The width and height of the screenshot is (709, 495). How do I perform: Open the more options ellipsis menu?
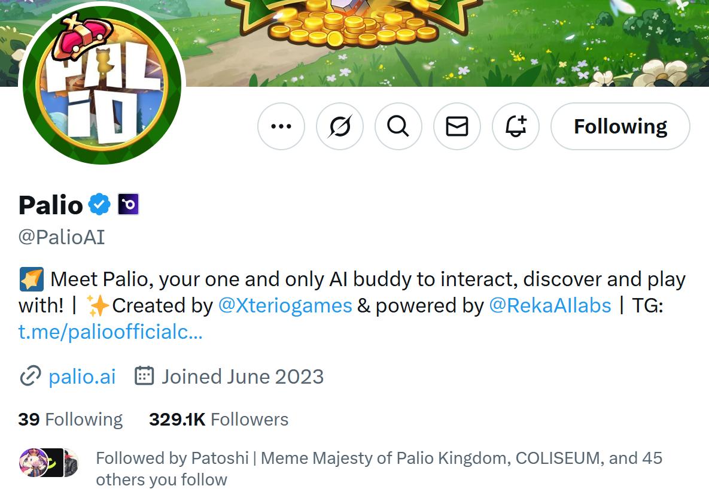pos(281,126)
